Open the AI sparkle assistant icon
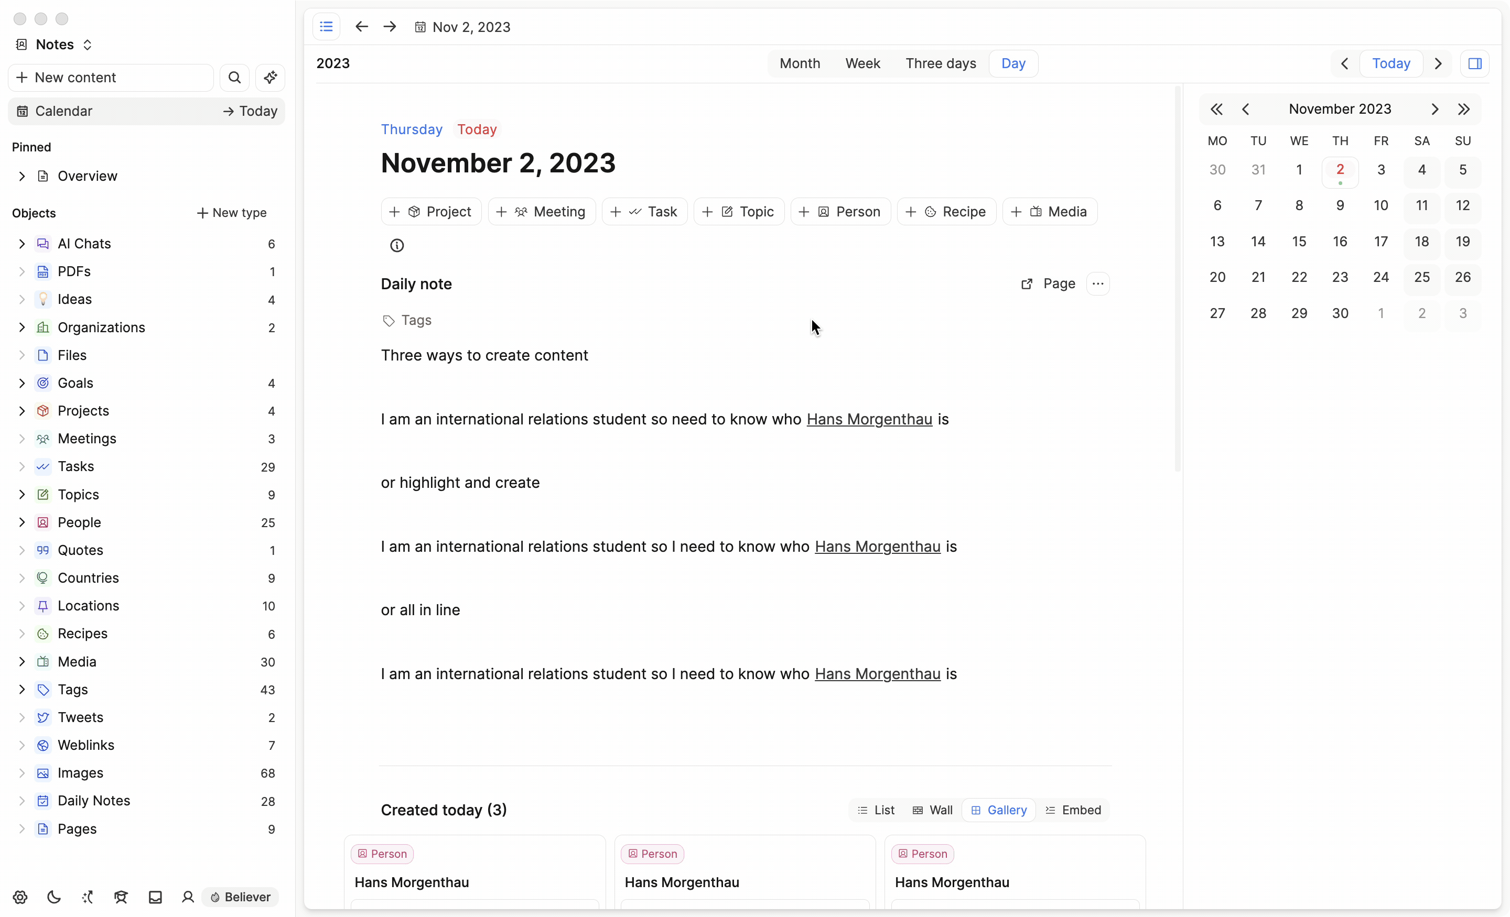Viewport: 1510px width, 917px height. (270, 77)
